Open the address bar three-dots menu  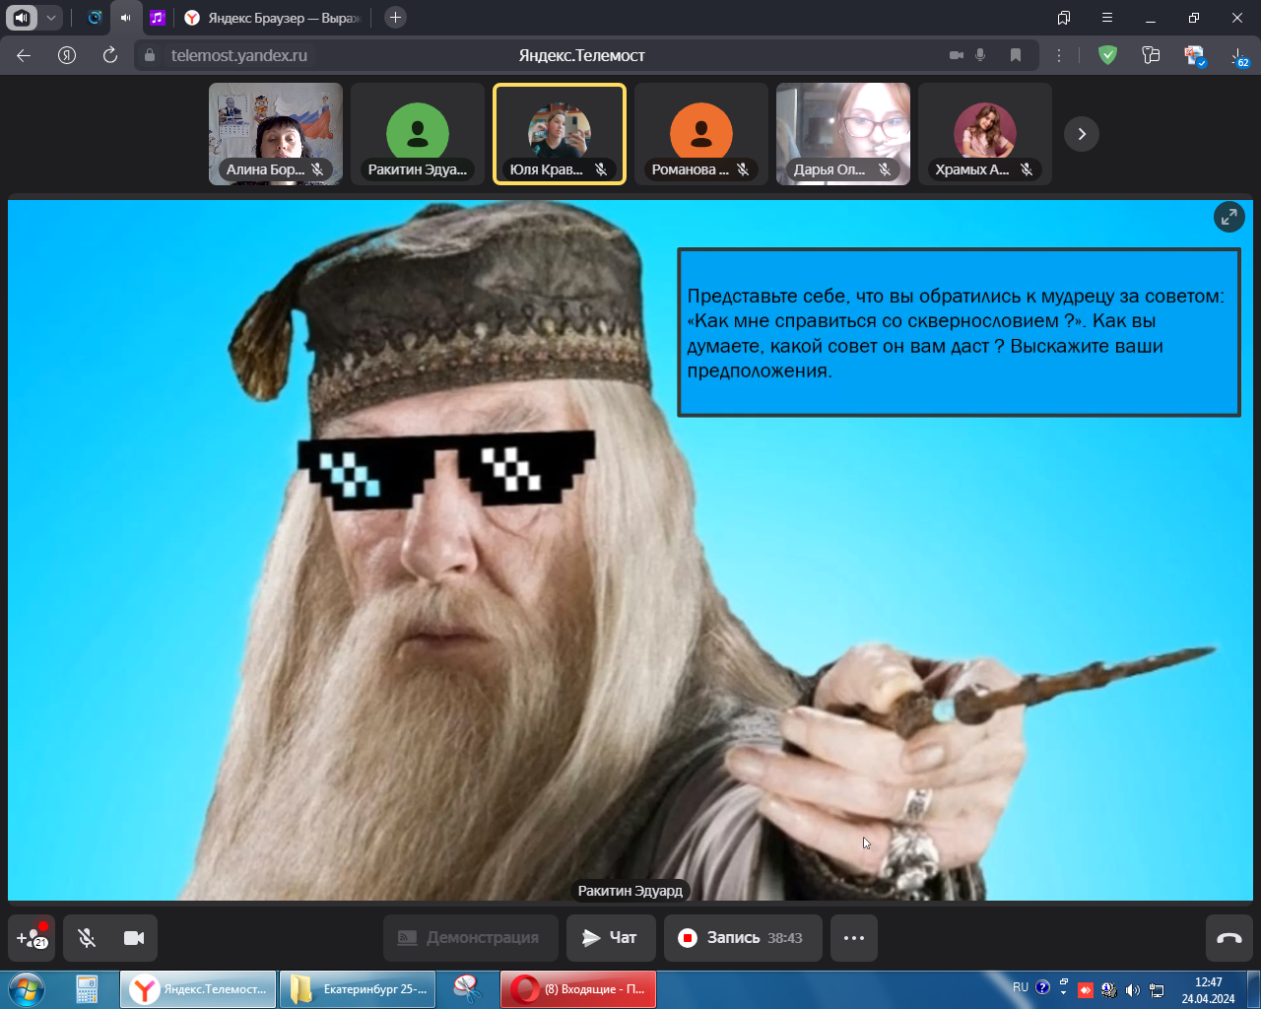1059,55
